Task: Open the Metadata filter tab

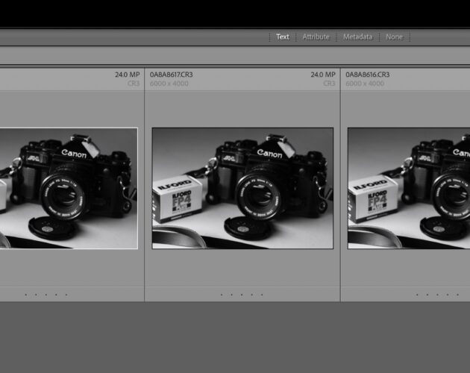Action: 358,37
